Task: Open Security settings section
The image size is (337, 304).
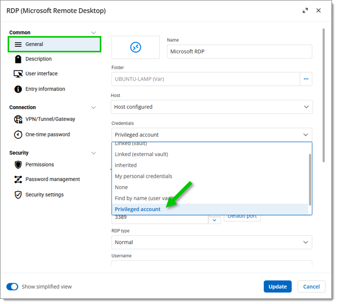Action: point(44,194)
